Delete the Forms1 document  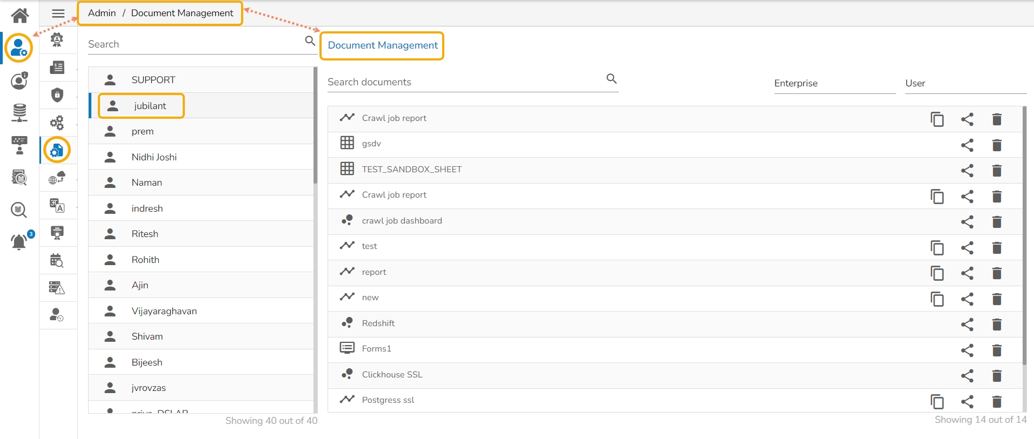coord(997,350)
